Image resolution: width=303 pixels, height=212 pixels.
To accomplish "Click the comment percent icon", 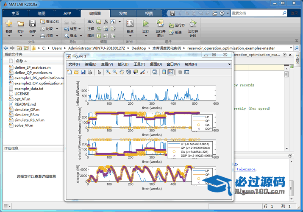I will tap(99, 29).
